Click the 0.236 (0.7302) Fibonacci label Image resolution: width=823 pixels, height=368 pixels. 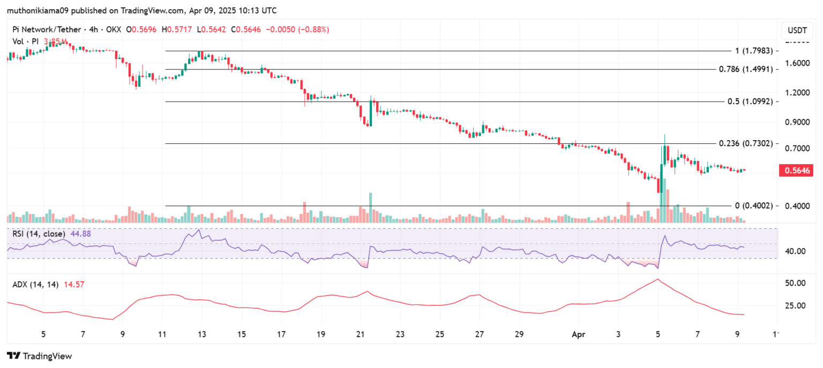point(746,143)
